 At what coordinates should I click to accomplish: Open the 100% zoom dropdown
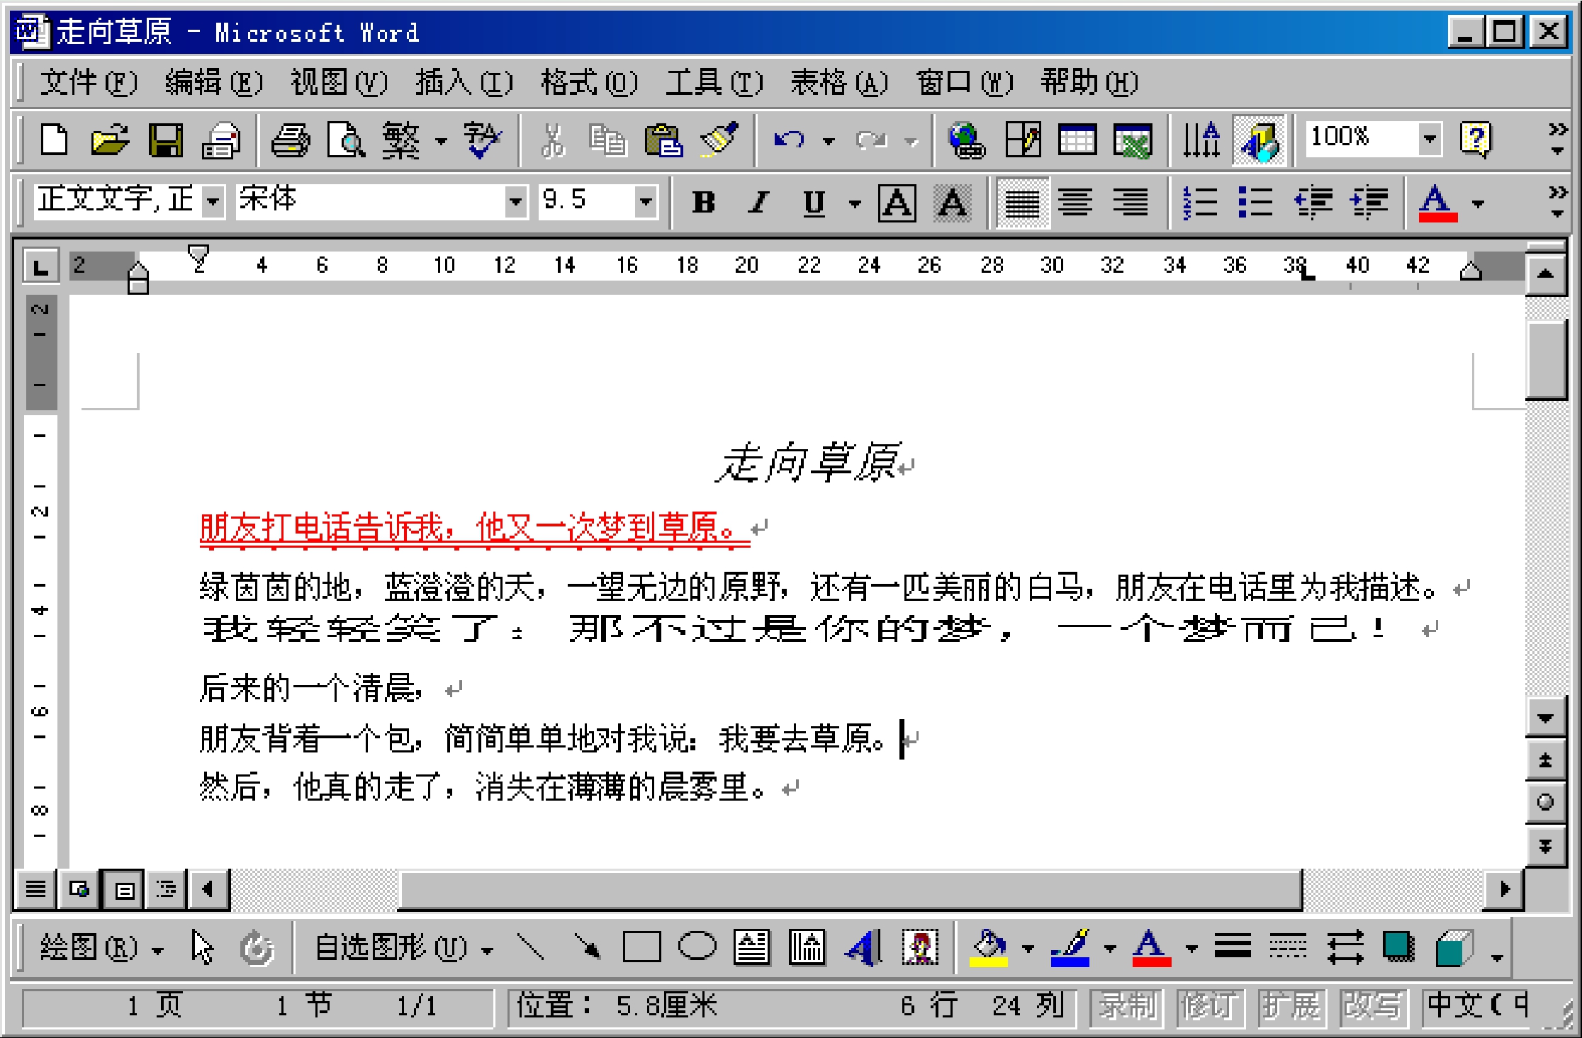(1429, 138)
